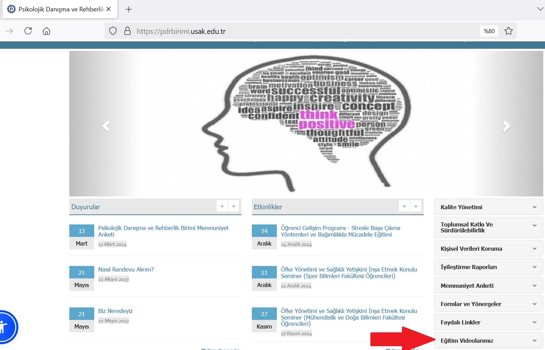The height and width of the screenshot is (350, 545).
Task: Go to the browser home page icon
Action: click(46, 31)
